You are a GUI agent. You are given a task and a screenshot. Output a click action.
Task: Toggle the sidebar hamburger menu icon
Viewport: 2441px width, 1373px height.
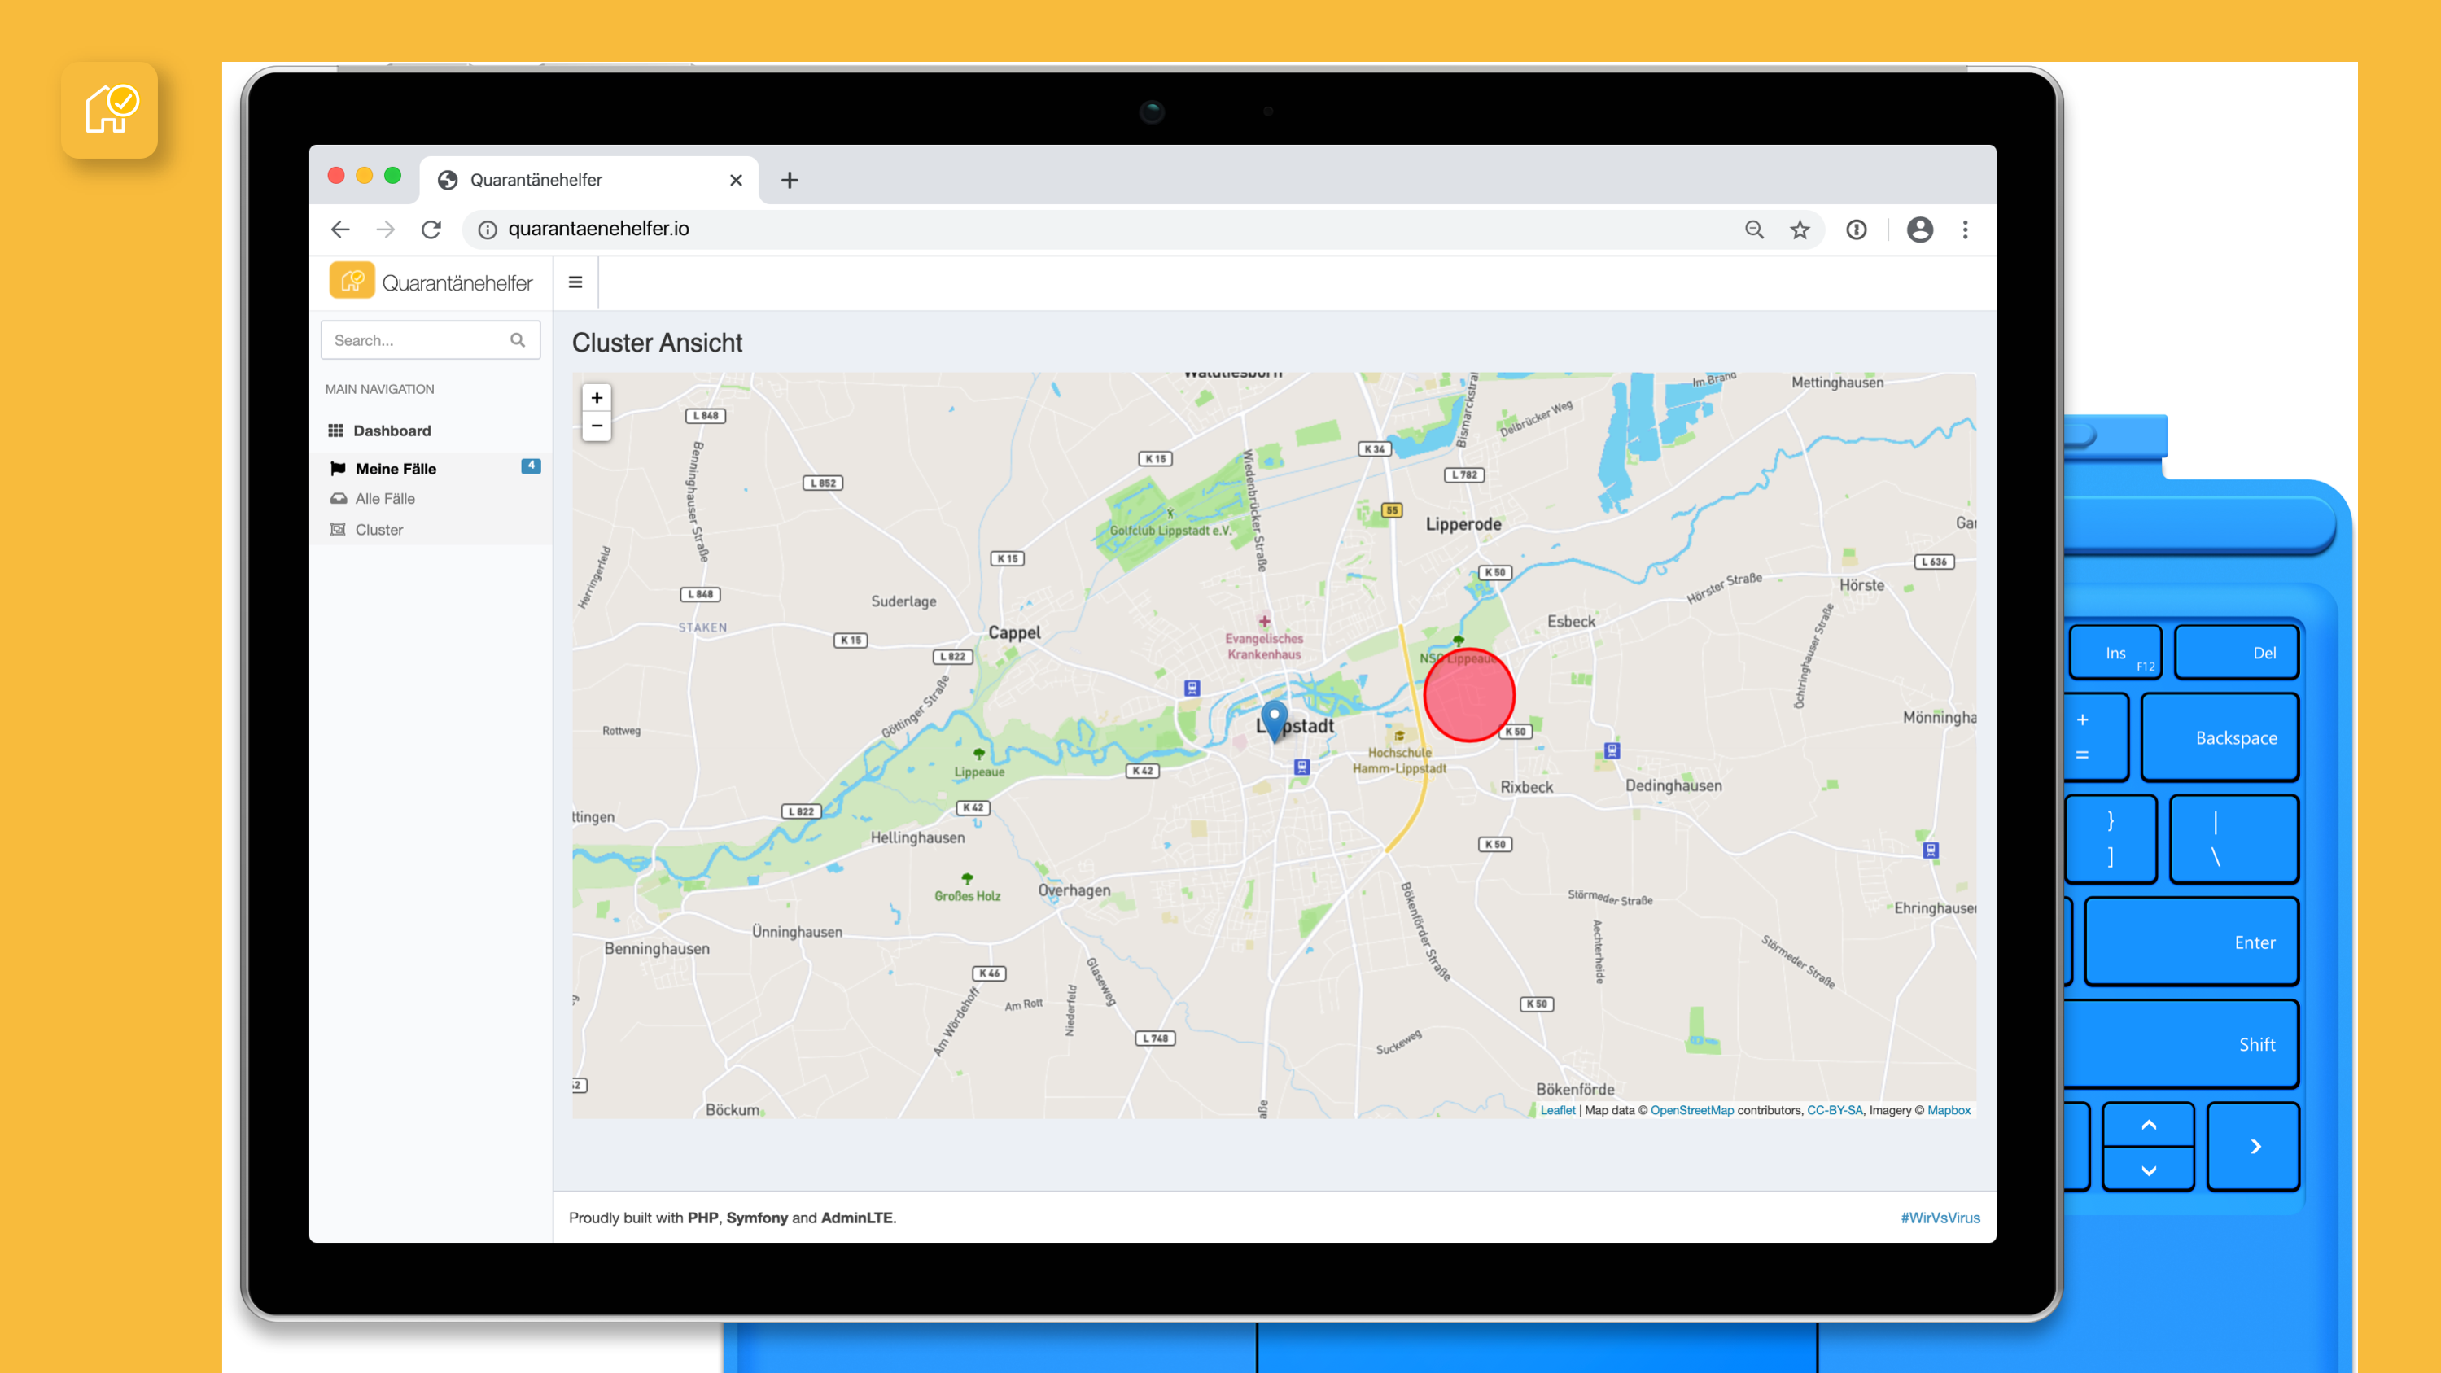coord(575,282)
